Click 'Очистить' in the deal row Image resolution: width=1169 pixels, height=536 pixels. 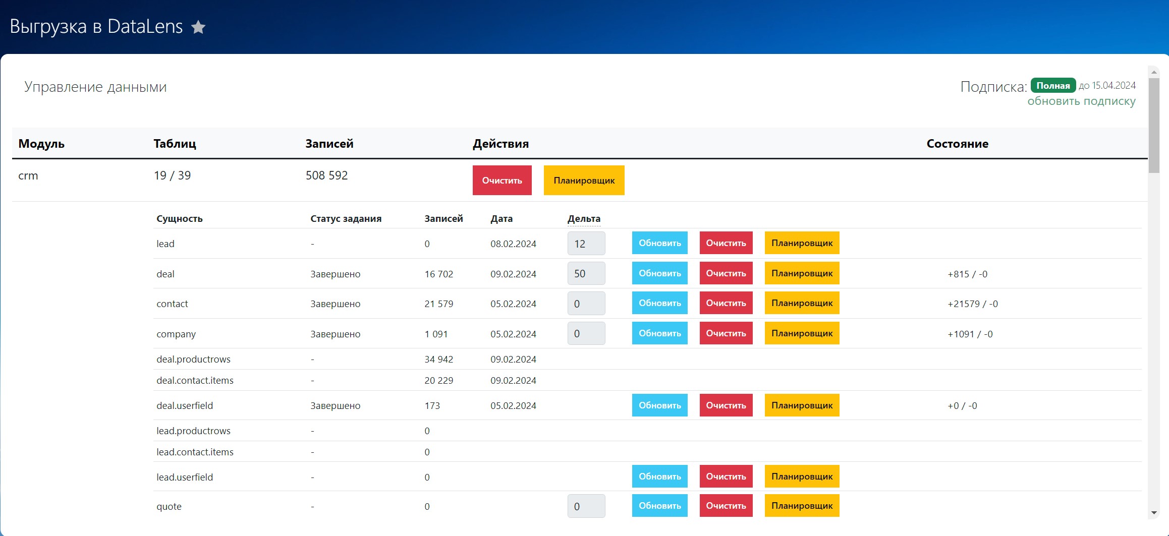tap(726, 273)
